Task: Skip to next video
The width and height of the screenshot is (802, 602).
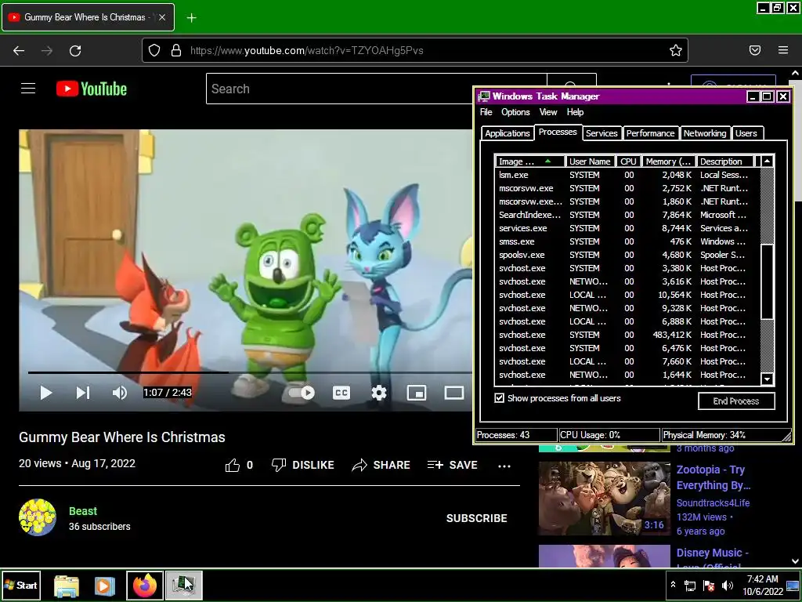Action: coord(83,393)
